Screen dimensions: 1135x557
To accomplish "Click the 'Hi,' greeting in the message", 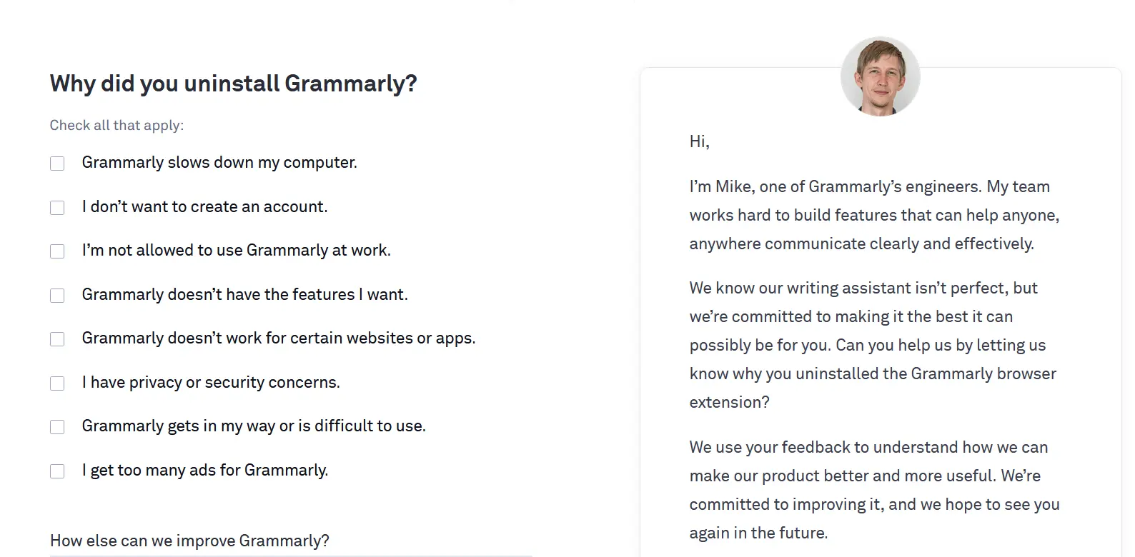I will coord(700,141).
